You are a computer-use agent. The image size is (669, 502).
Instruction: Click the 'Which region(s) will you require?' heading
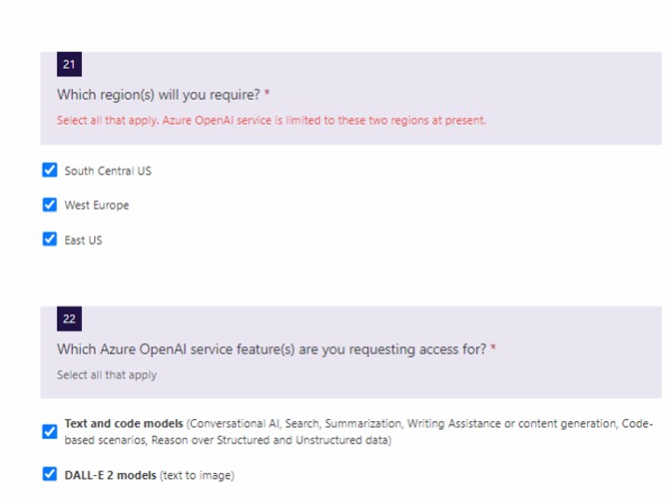(158, 94)
